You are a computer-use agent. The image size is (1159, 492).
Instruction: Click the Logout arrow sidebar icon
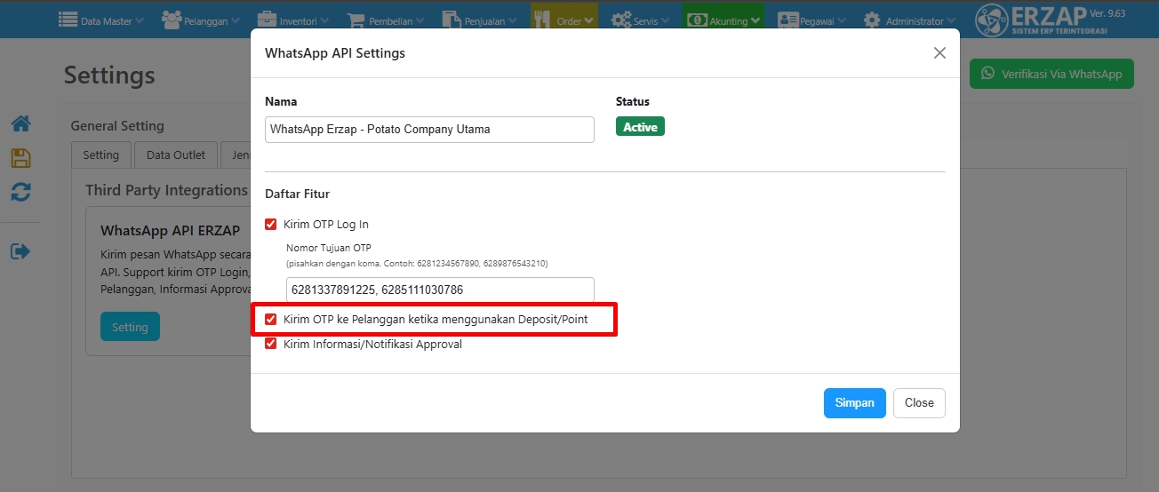click(x=20, y=251)
